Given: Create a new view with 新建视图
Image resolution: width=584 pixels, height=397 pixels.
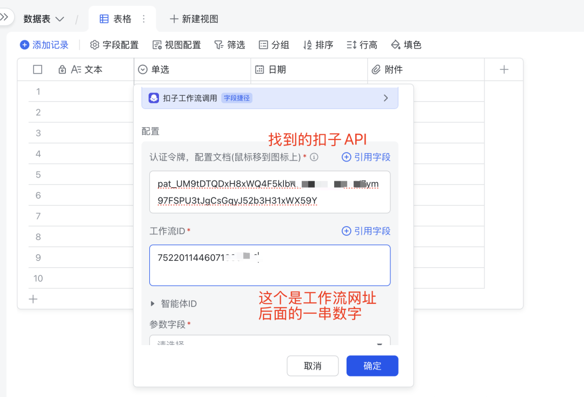Looking at the screenshot, I should tap(194, 19).
